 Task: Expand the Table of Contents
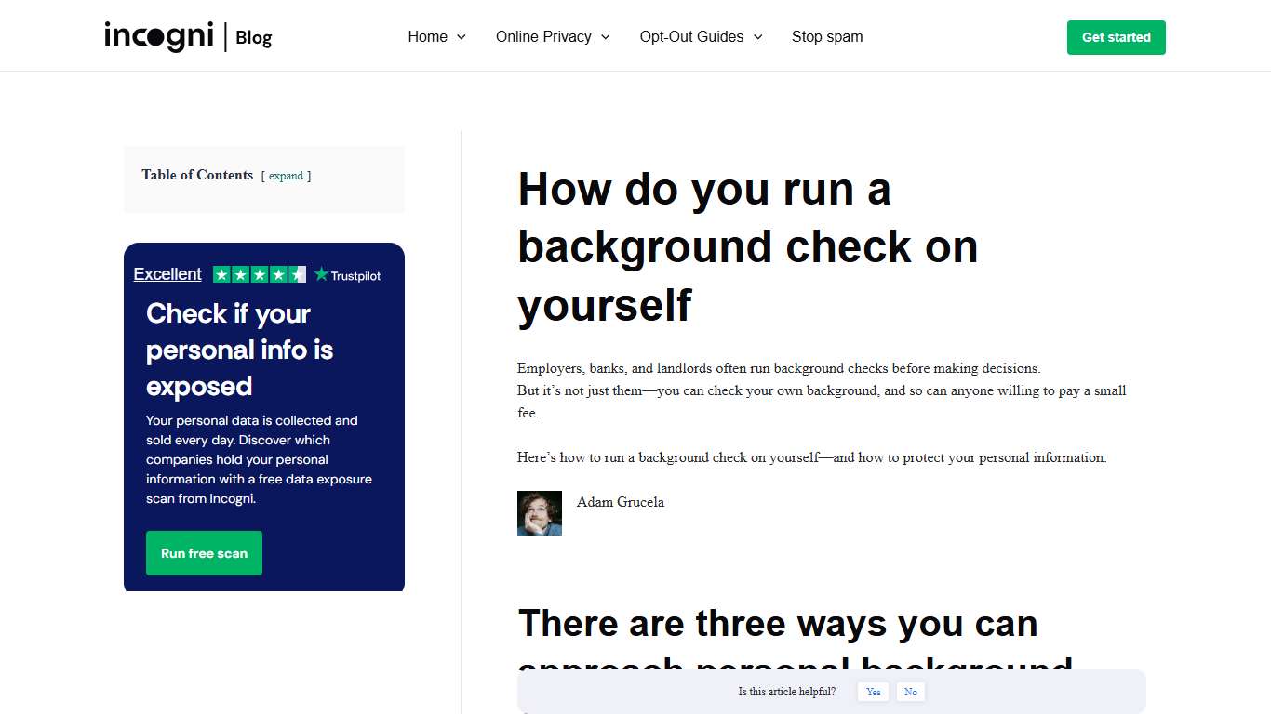[286, 176]
